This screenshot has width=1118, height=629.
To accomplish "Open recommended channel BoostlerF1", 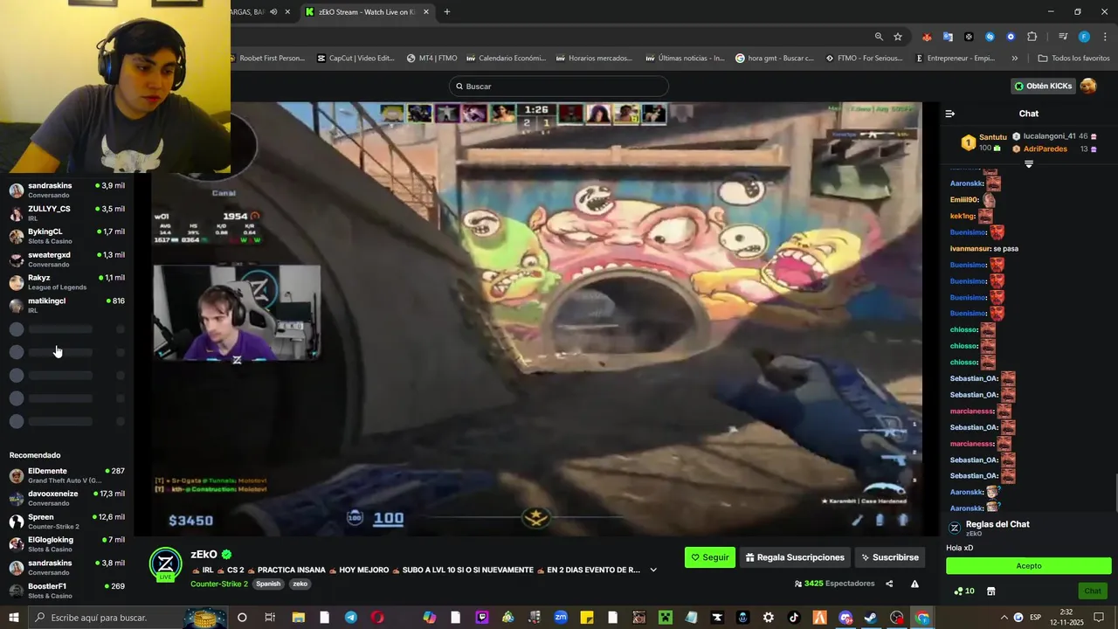I will pyautogui.click(x=66, y=591).
